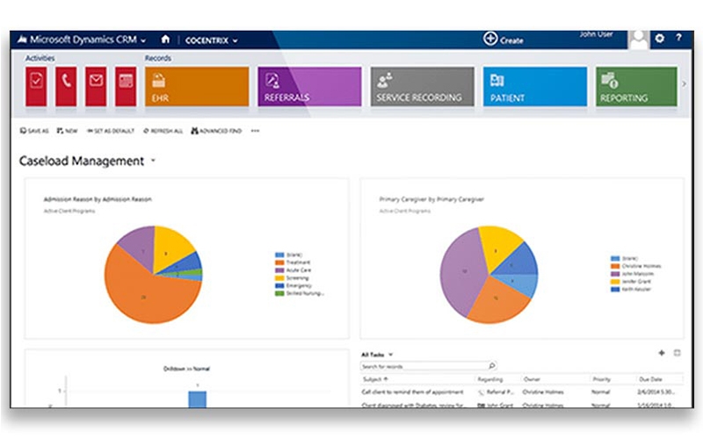Sort by the Owner column header
The width and height of the screenshot is (703, 439).
coord(532,379)
